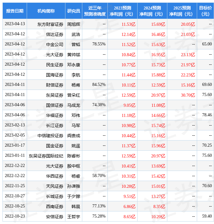Click the accuracy value 75.28%

click(x=99, y=216)
